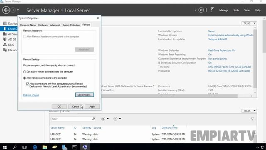This screenshot has width=266, height=150.
Task: Open navigation history dropdown arrow
Action: click(x=18, y=10)
